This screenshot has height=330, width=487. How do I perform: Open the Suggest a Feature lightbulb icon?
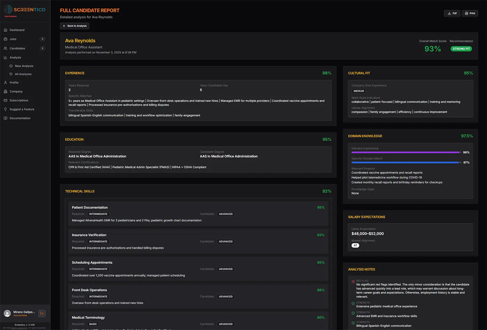tap(5, 109)
